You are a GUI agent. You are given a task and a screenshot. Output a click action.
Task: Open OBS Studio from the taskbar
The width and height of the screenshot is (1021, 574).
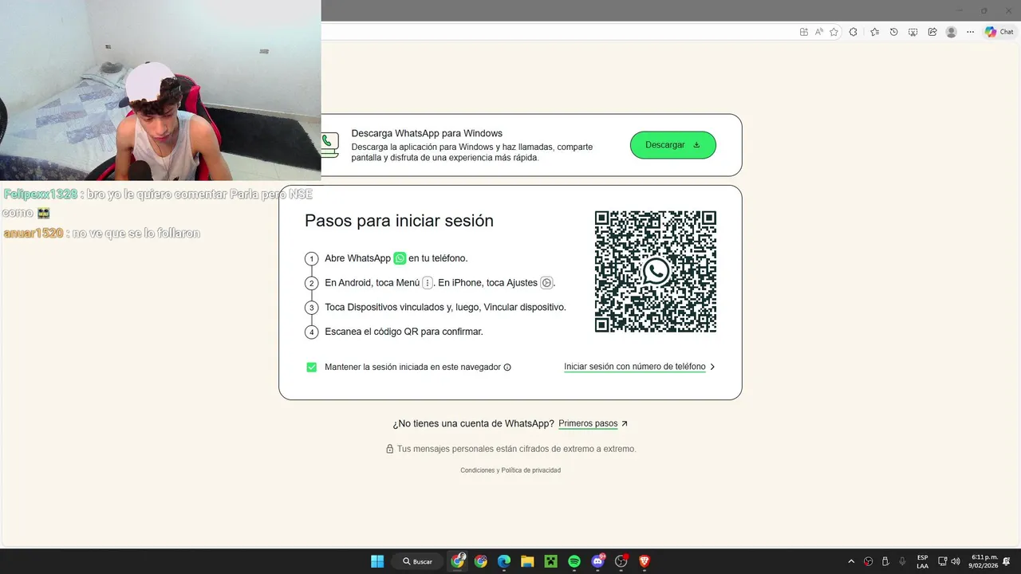621,561
